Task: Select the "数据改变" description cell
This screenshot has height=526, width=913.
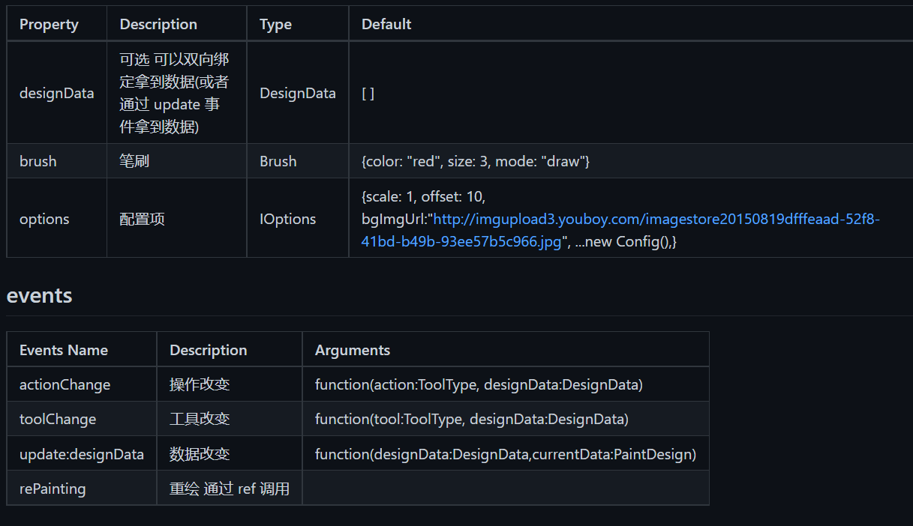Action: tap(200, 454)
